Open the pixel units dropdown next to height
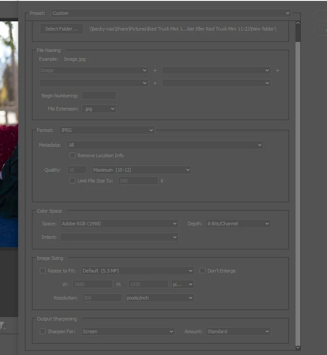Viewport: 327px width, 355px height. pos(183,284)
